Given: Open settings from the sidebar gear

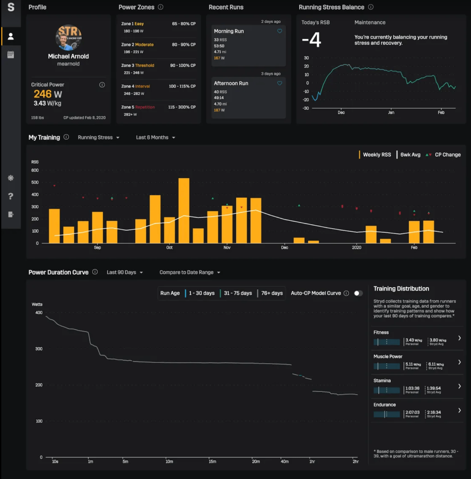Looking at the screenshot, I should [11, 178].
